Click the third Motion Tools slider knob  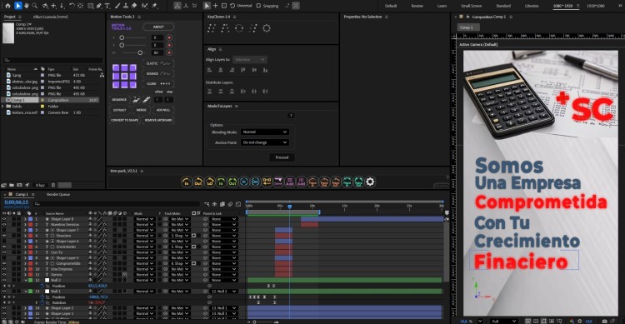140,52
